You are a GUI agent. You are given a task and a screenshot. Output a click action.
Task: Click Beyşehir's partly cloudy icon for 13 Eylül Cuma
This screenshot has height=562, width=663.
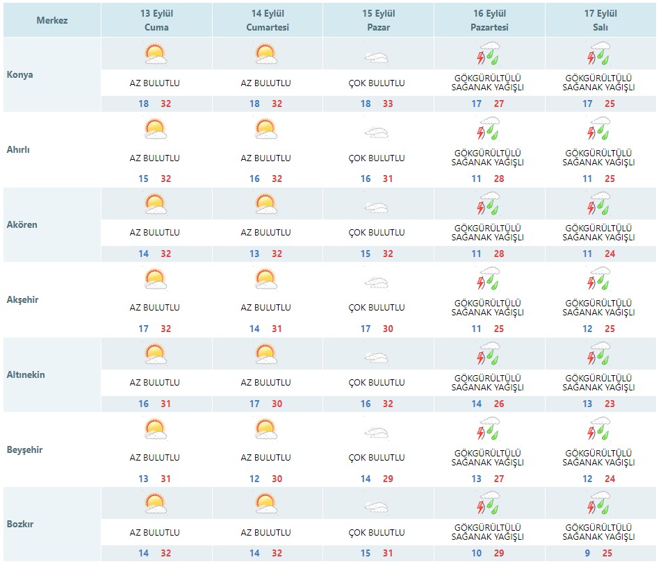click(155, 429)
